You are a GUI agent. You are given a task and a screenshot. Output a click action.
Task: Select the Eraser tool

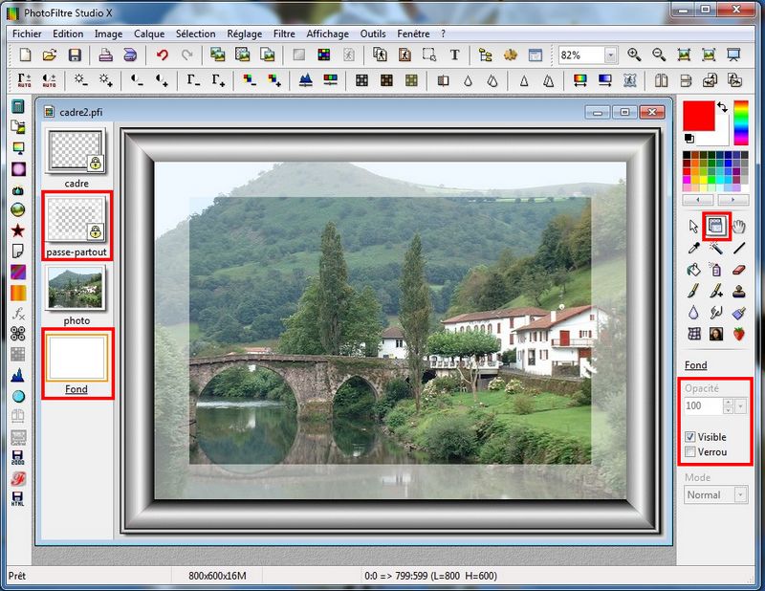point(739,270)
